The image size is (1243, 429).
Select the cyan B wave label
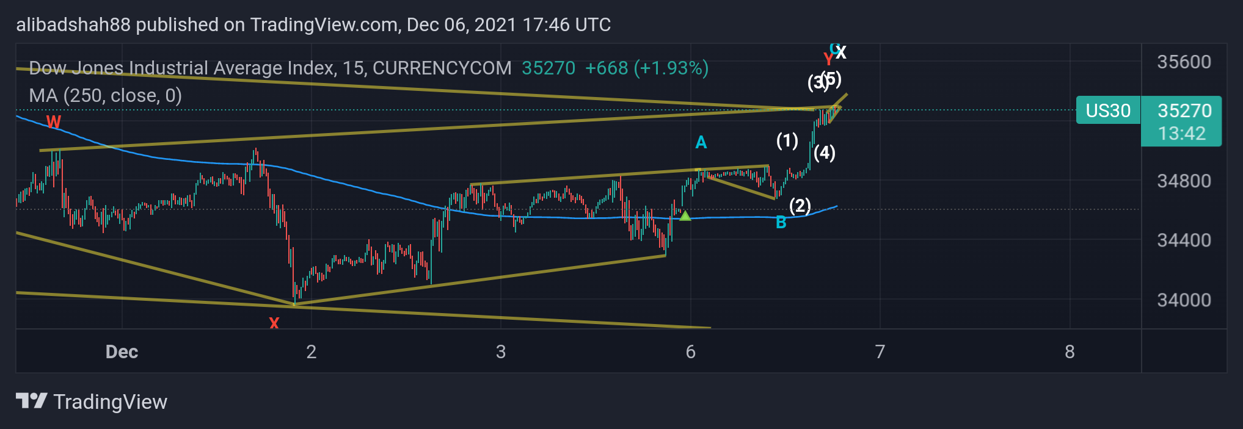(x=781, y=223)
